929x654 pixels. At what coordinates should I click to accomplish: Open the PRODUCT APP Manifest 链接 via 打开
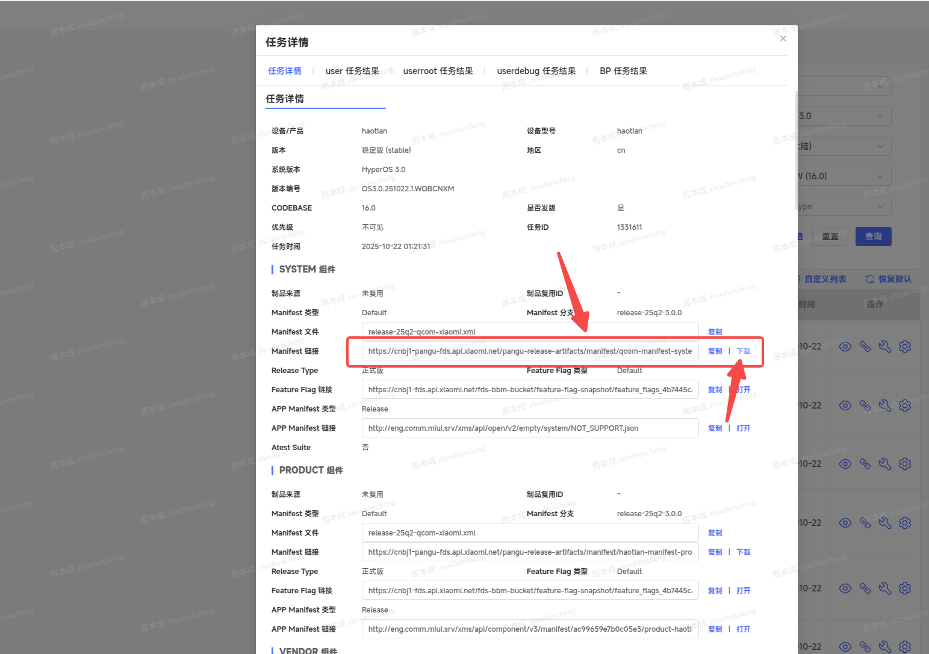tap(744, 629)
